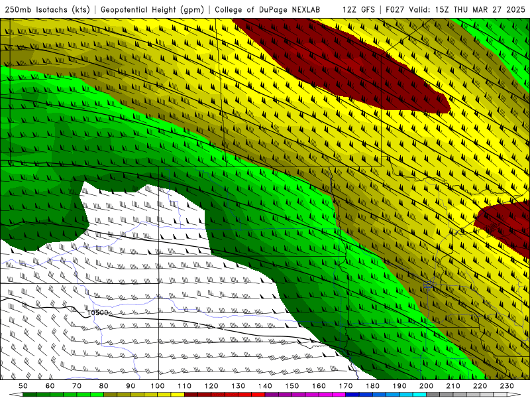Viewport: 530px width, 398px height.
Task: Click the darkest green swatch at legend start
Action: pyautogui.click(x=30, y=395)
